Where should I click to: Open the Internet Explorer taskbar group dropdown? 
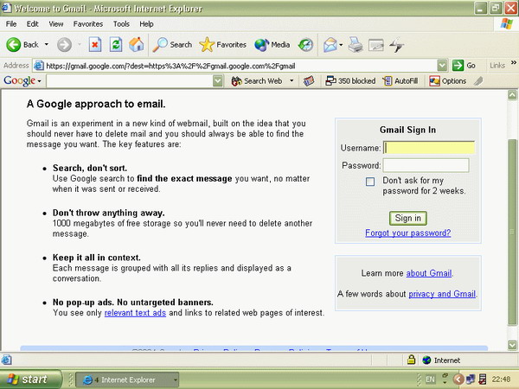[x=176, y=379]
